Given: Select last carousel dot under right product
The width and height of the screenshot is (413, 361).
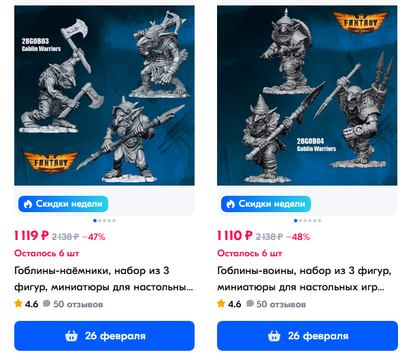Looking at the screenshot, I should click(319, 220).
